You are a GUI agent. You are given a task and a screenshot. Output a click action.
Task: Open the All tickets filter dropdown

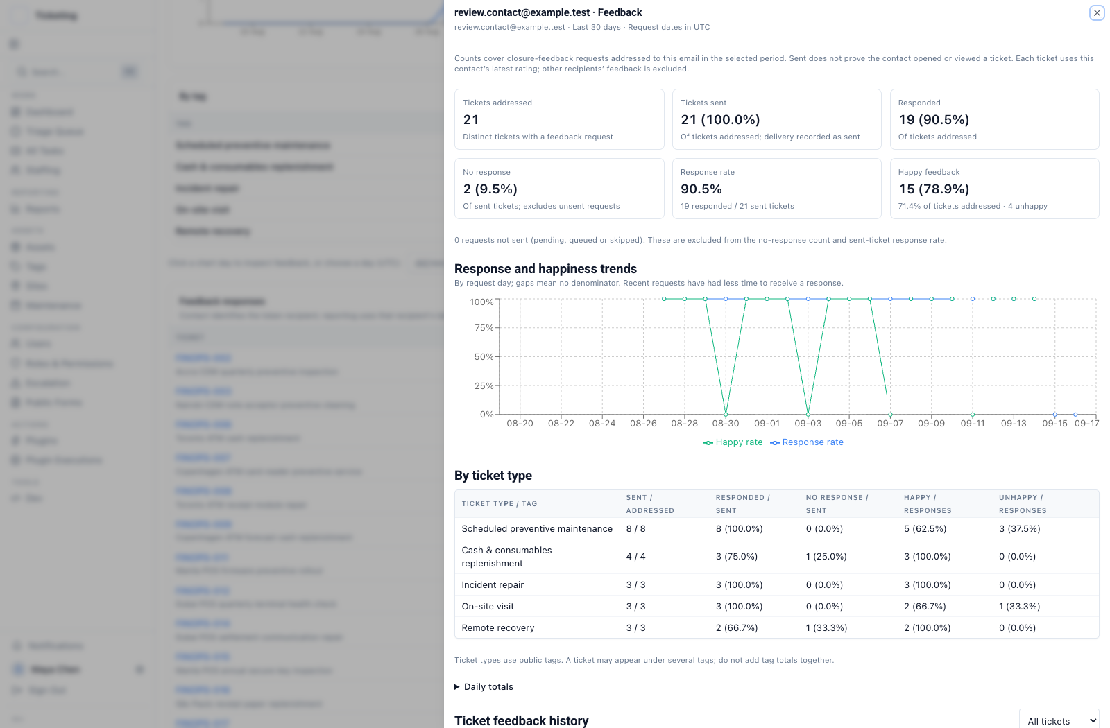[1059, 721]
